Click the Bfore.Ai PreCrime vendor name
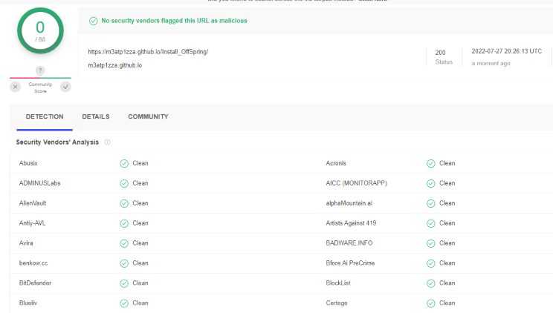 350,263
